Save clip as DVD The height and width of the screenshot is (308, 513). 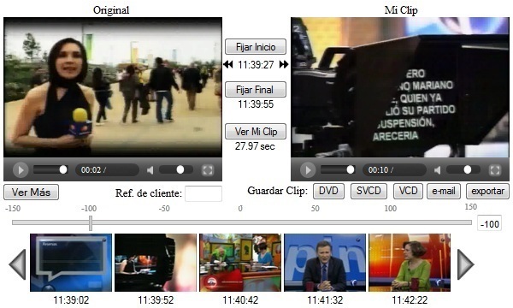point(328,191)
